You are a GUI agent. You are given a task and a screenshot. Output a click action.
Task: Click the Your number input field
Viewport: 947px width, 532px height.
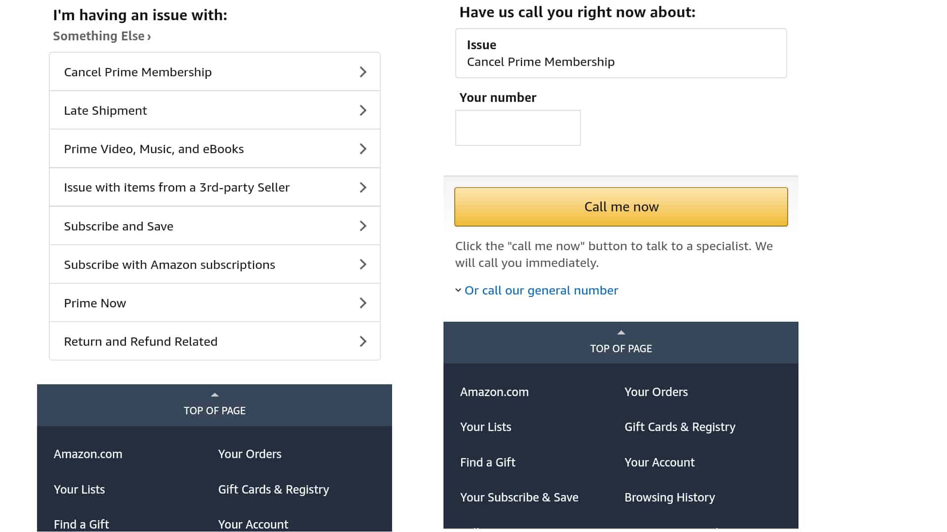point(517,128)
